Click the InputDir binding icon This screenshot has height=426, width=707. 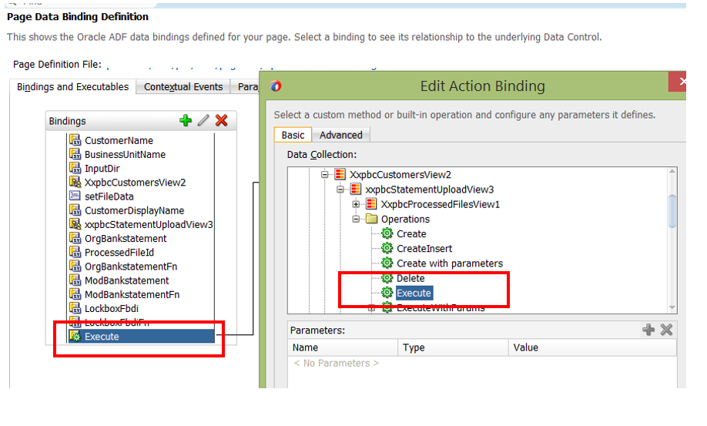pyautogui.click(x=75, y=168)
